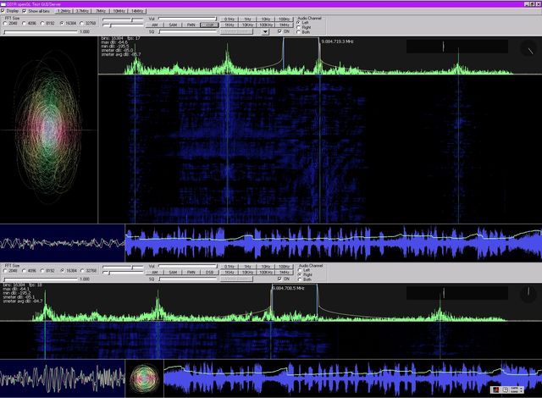Select SAM mode in bottom receiver panel
The height and width of the screenshot is (398, 542).
[x=172, y=272]
